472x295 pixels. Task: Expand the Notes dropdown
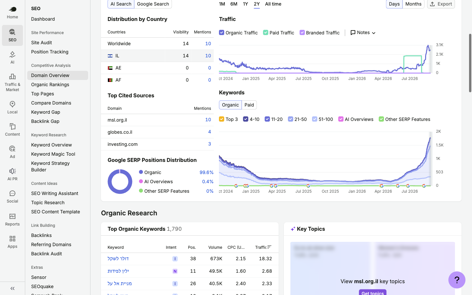[363, 32]
